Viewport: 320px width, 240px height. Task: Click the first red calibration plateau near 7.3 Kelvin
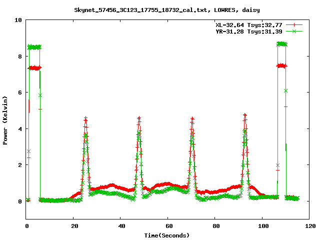34,68
